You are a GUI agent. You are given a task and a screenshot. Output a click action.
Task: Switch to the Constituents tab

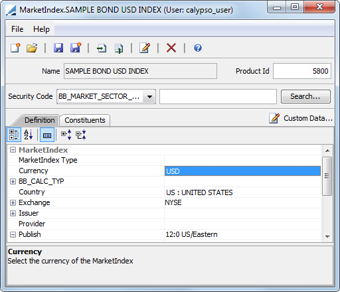click(85, 120)
